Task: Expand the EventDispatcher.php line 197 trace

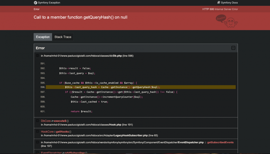Action: pyautogui.click(x=37, y=142)
